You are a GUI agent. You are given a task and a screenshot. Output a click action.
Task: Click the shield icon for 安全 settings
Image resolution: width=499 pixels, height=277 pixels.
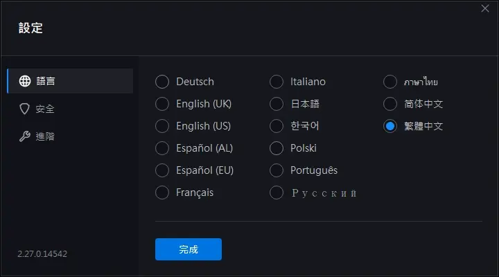(24, 109)
